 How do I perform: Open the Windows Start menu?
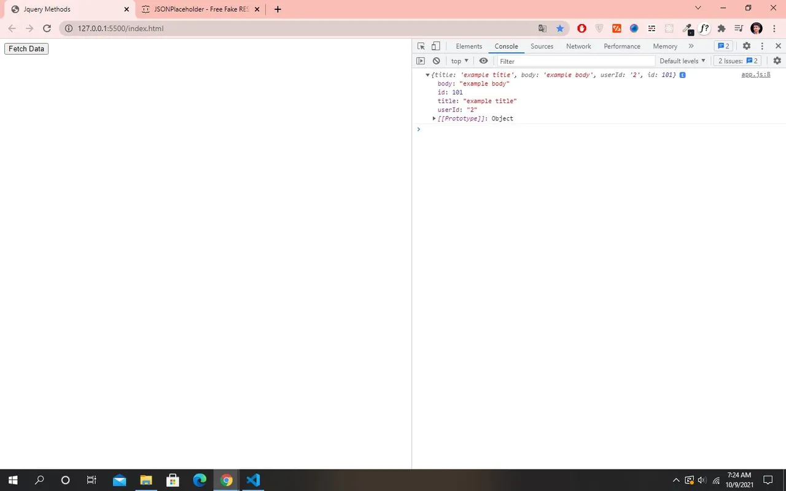(12, 480)
